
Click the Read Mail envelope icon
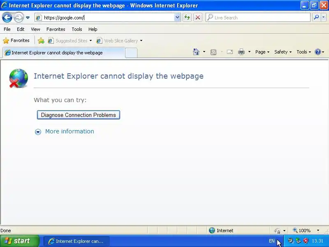230,52
